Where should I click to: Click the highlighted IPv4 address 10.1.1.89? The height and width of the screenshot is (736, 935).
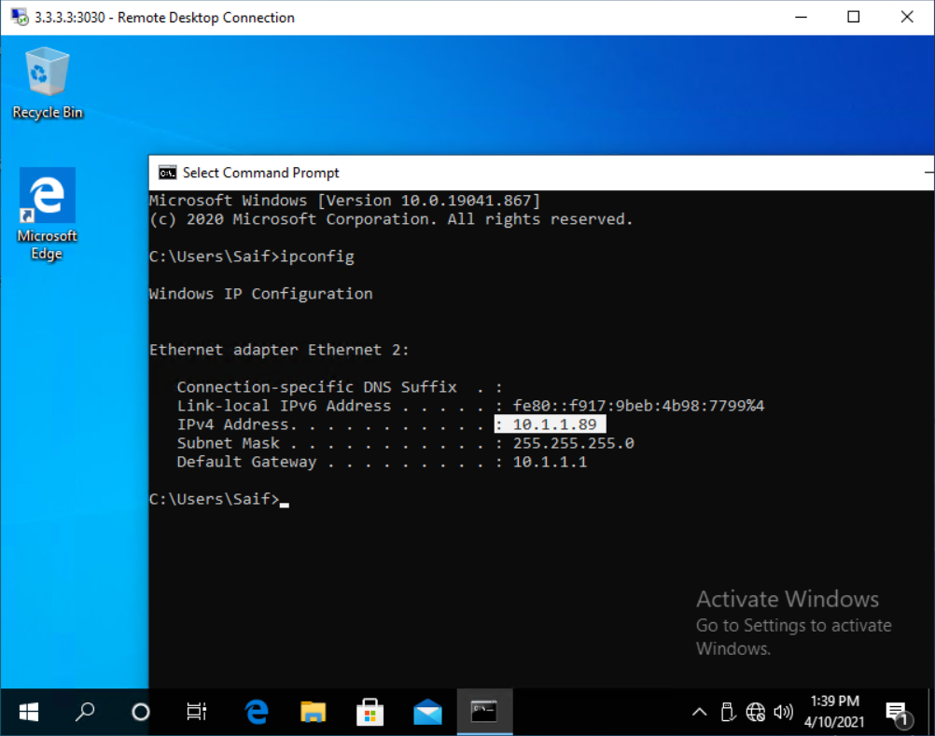(x=554, y=424)
